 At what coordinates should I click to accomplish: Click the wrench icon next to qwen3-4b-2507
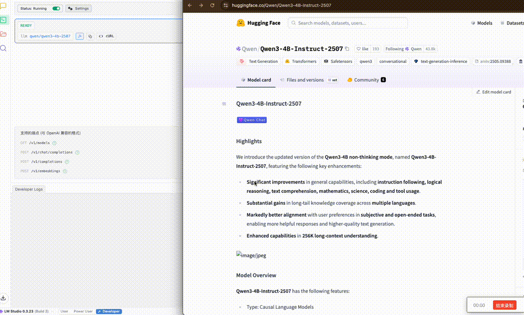click(79, 36)
